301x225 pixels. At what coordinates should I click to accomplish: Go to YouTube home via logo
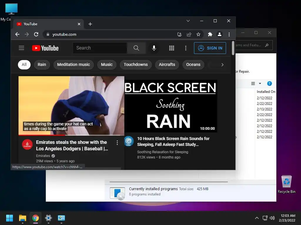(45, 48)
